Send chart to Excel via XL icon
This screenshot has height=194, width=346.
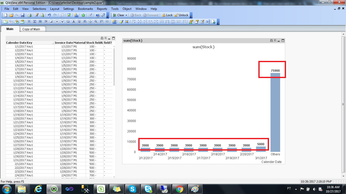point(275,40)
